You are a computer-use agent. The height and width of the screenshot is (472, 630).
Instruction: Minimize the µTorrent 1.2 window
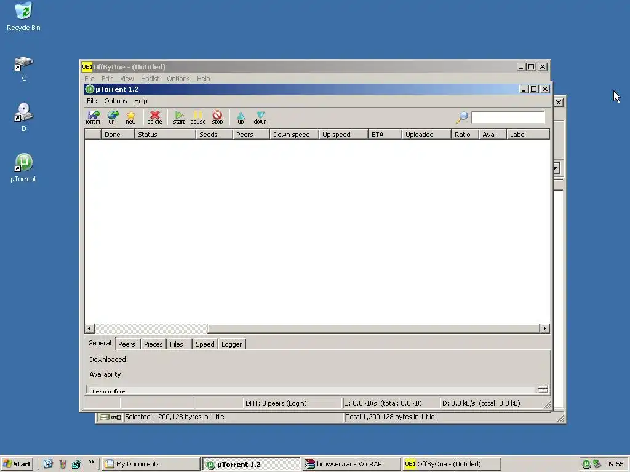click(523, 88)
